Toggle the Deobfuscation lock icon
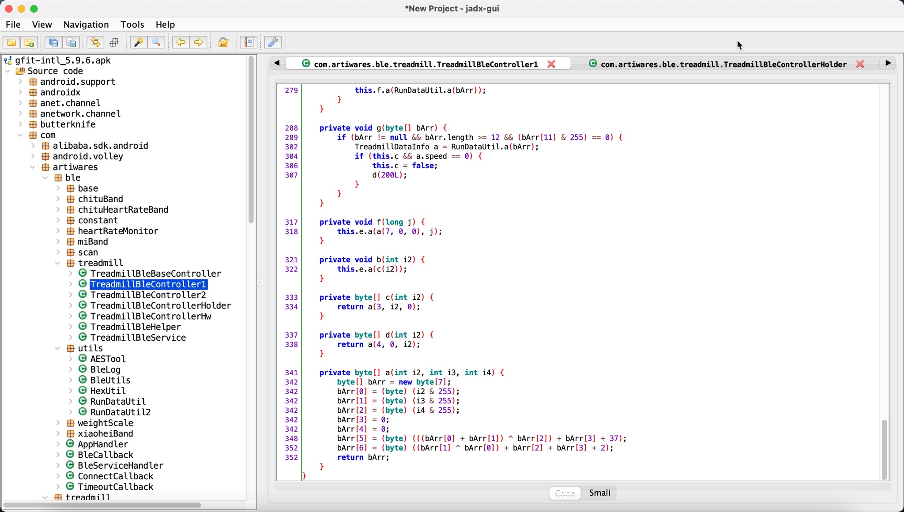This screenshot has width=904, height=512. coord(223,42)
